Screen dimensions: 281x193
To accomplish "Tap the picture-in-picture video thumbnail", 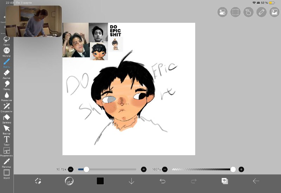I will click(33, 21).
